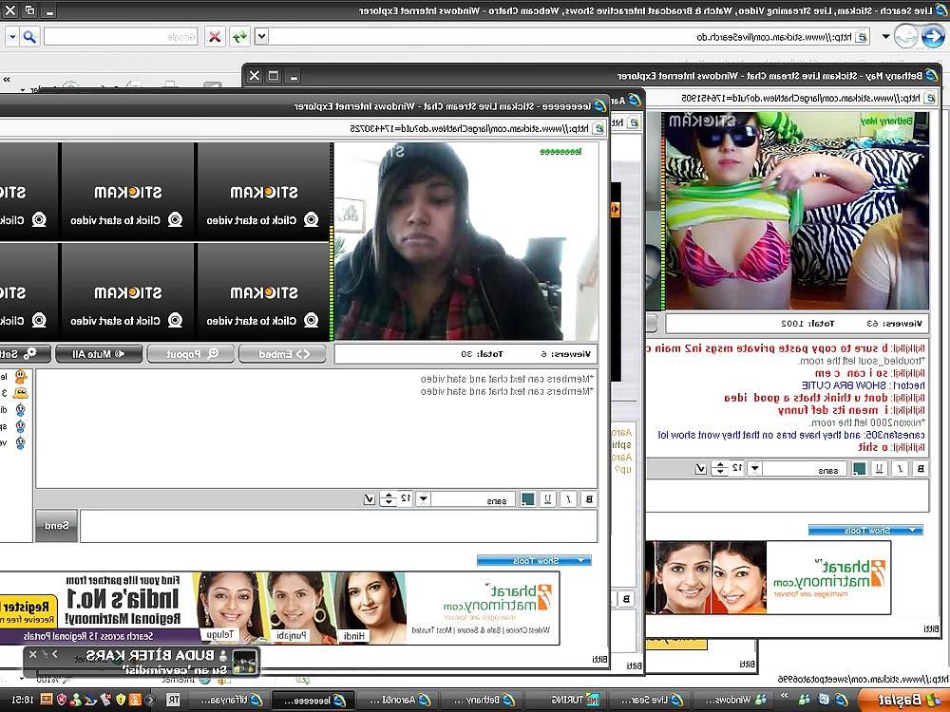950x712 pixels.
Task: Toggle italic in leeeeeee chat toolbar
Action: point(568,499)
